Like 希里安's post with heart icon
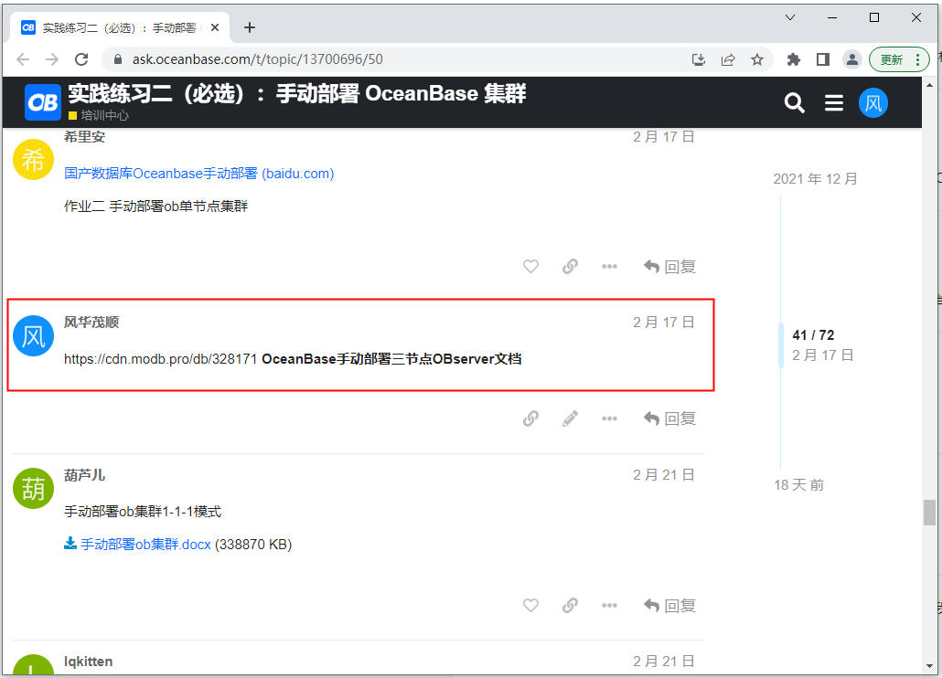This screenshot has height=678, width=942. pyautogui.click(x=530, y=266)
